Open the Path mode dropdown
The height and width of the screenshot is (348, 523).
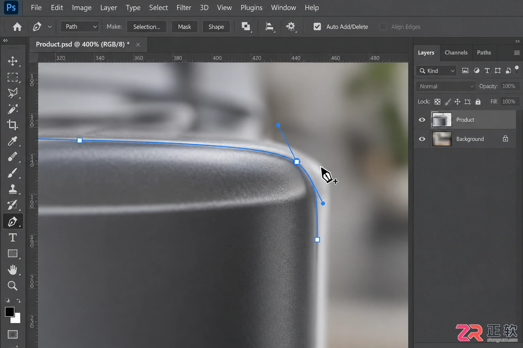point(80,26)
